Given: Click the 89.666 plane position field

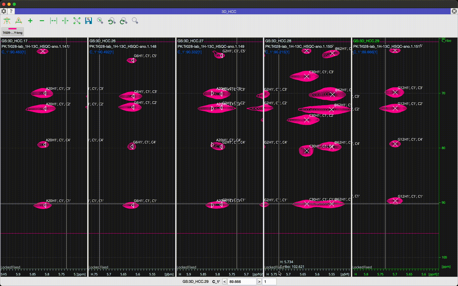Looking at the screenshot, I should tap(242, 281).
